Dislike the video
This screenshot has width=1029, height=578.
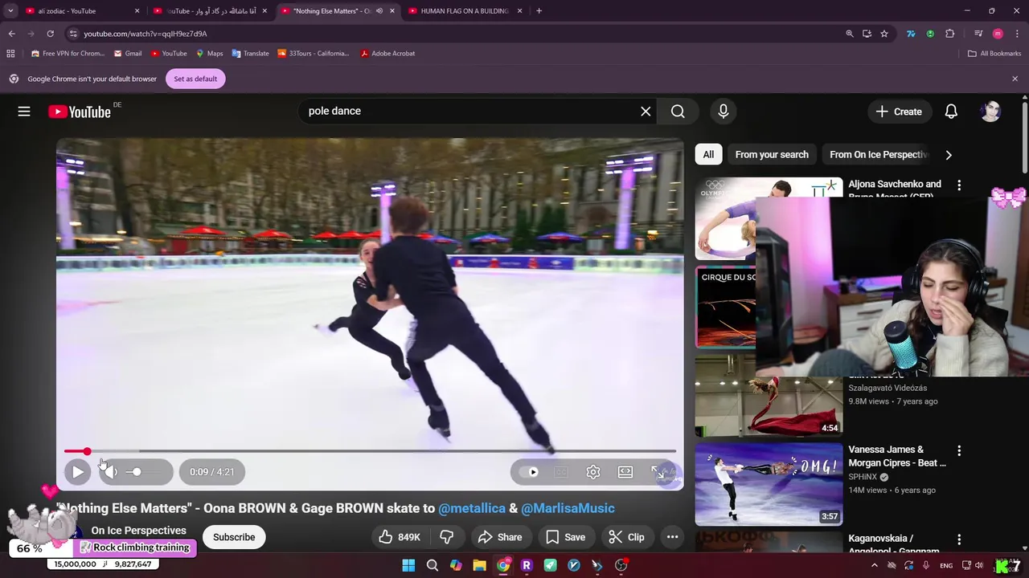447,537
